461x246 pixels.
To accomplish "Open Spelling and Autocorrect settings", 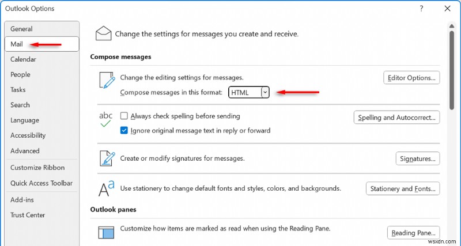I will pyautogui.click(x=396, y=118).
